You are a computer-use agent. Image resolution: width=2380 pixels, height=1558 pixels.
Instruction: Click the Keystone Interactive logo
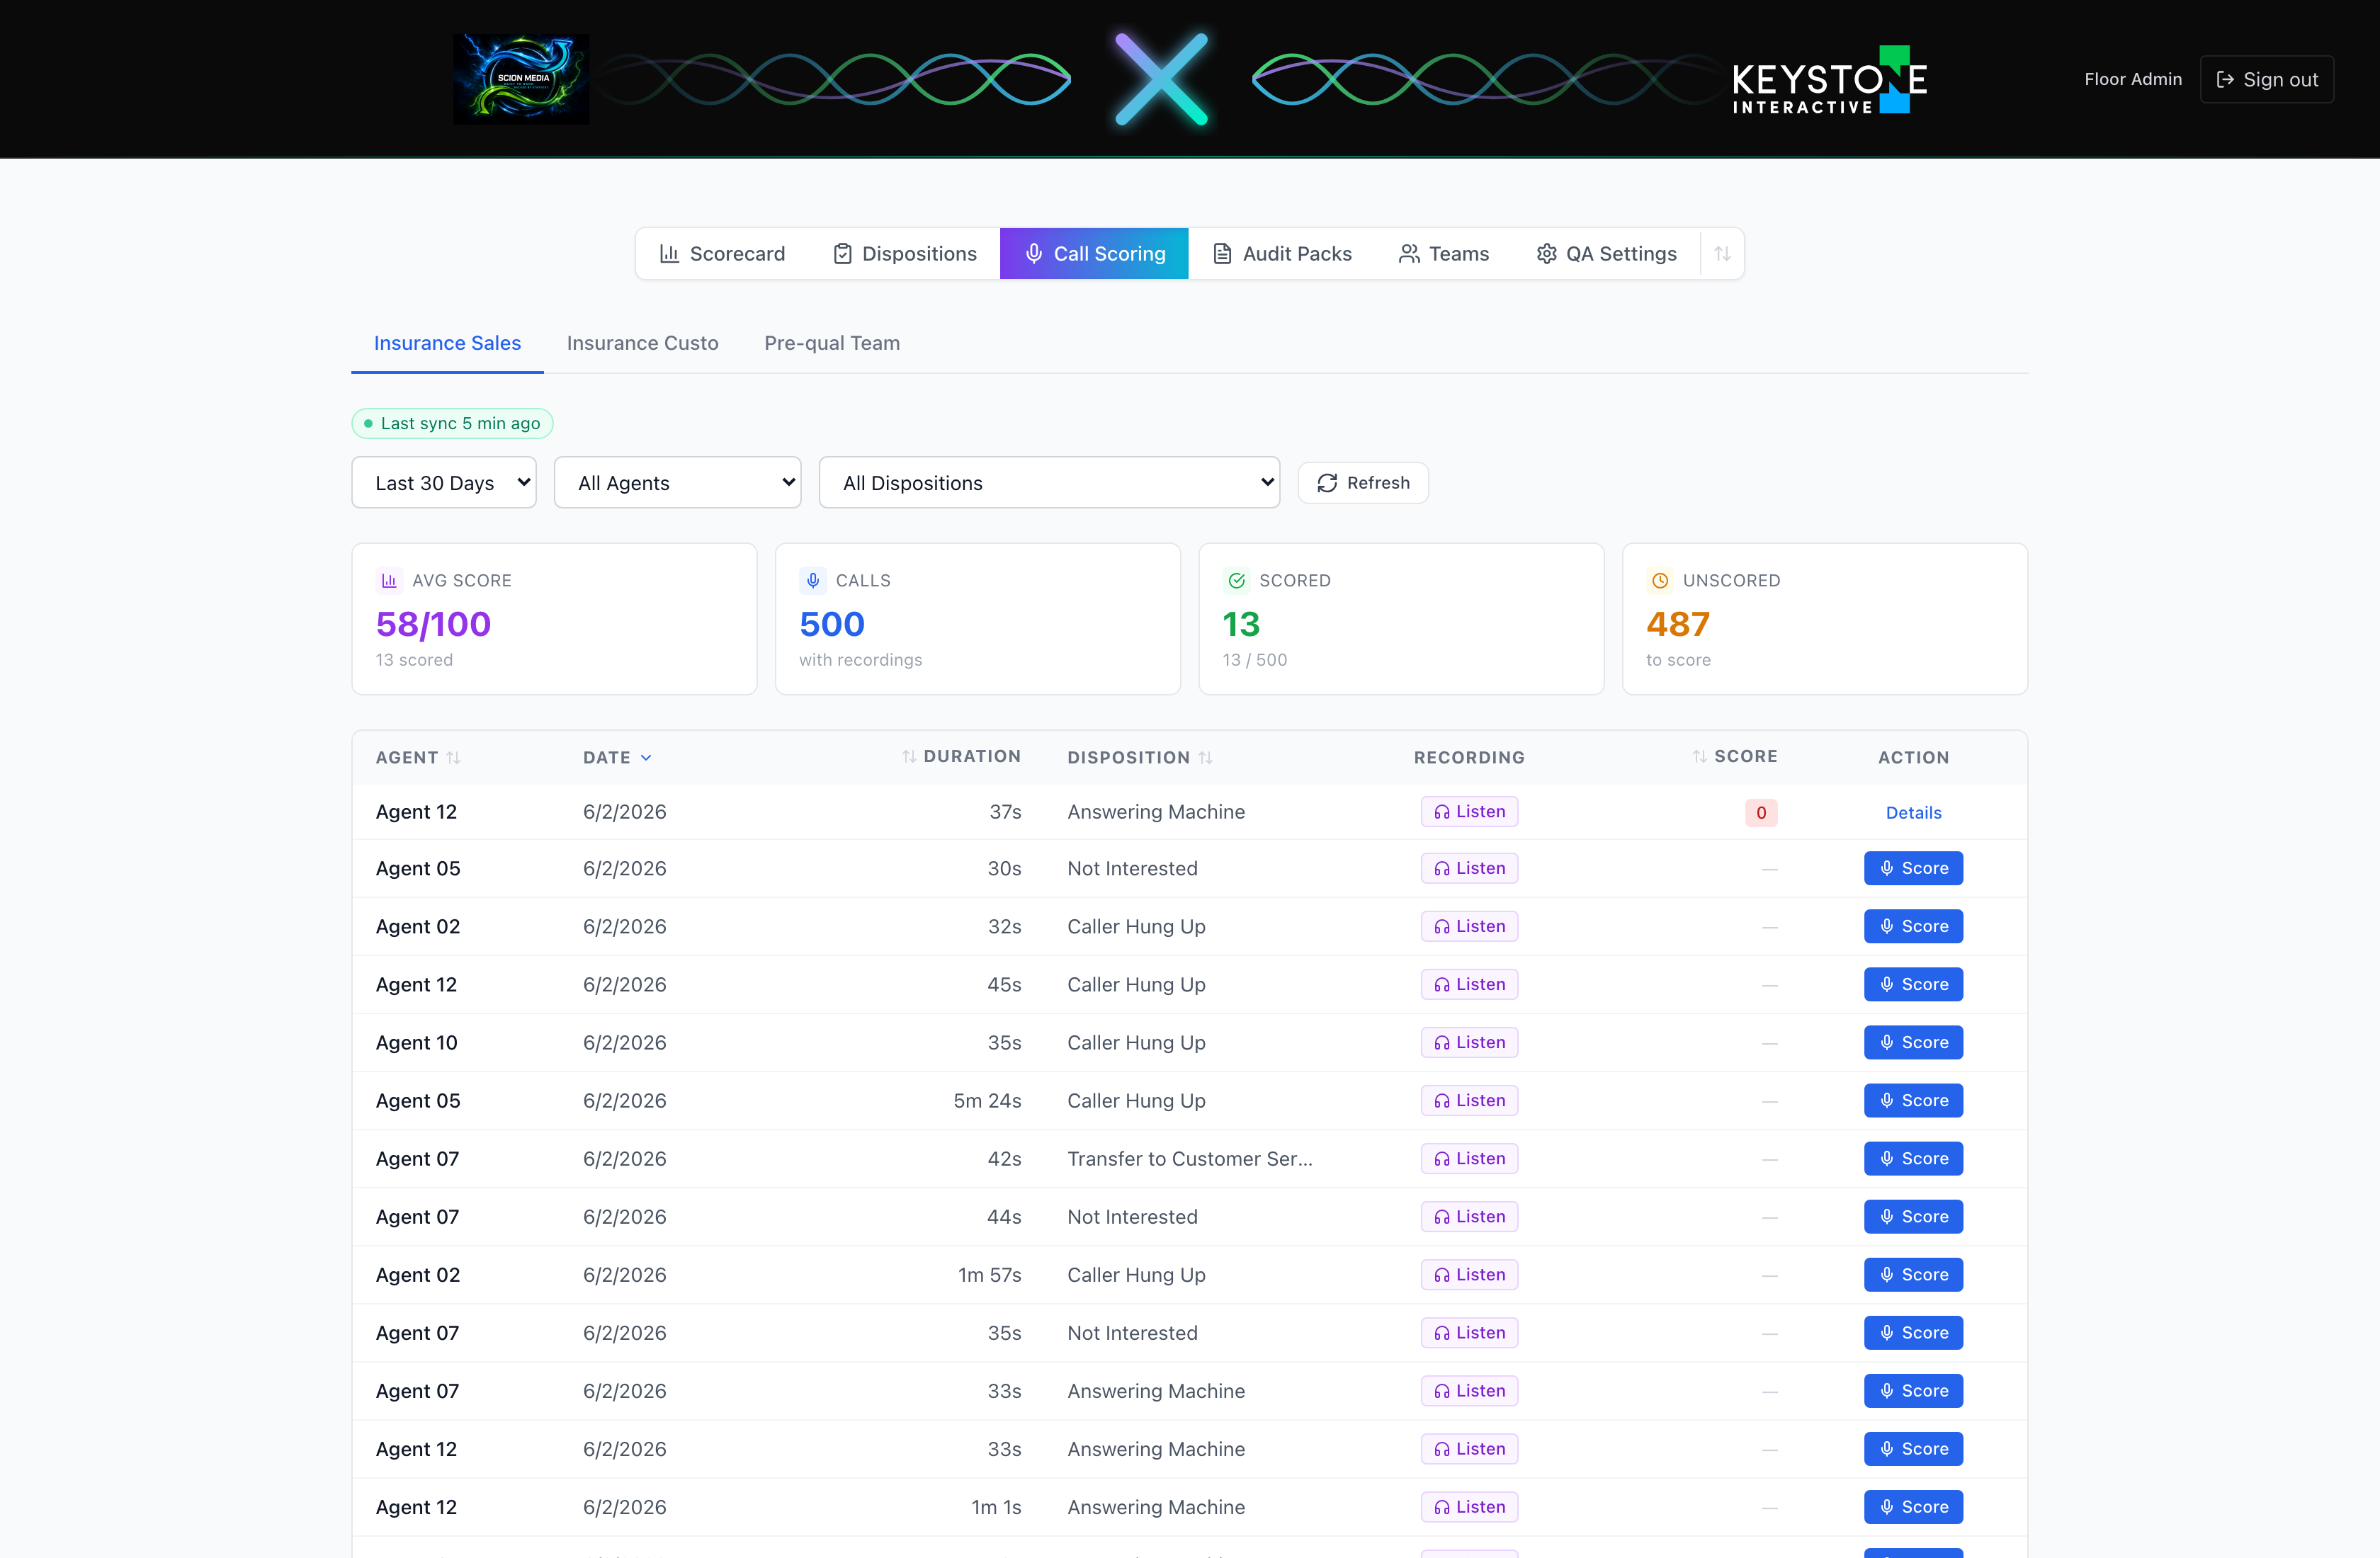pyautogui.click(x=1829, y=79)
